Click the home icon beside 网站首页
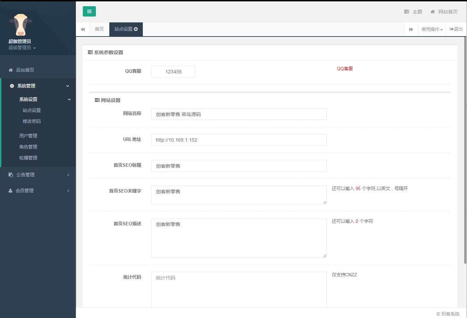The width and height of the screenshot is (467, 318). pos(433,11)
